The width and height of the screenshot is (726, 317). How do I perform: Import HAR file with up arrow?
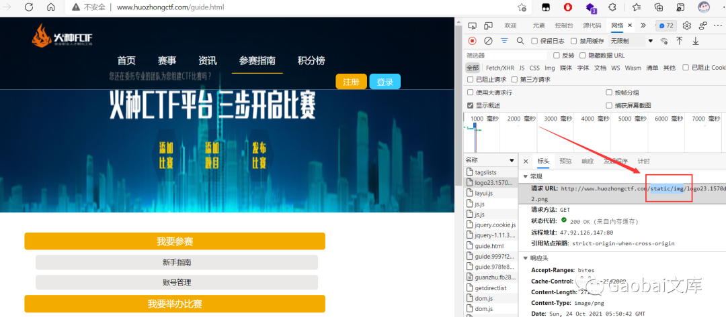(x=679, y=41)
